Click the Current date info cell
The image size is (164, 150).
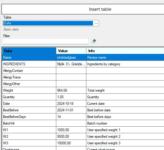pyautogui.click(x=125, y=104)
